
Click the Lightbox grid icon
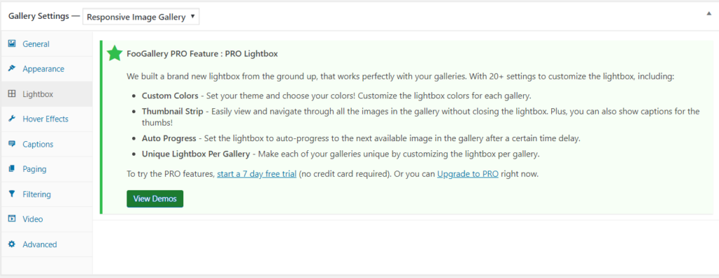[12, 94]
